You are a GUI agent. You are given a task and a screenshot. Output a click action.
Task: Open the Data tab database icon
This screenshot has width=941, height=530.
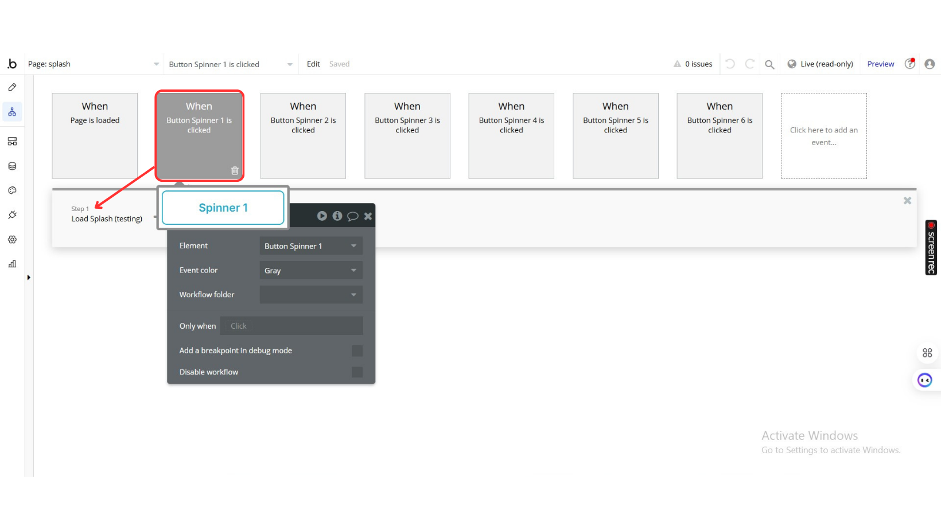(12, 166)
